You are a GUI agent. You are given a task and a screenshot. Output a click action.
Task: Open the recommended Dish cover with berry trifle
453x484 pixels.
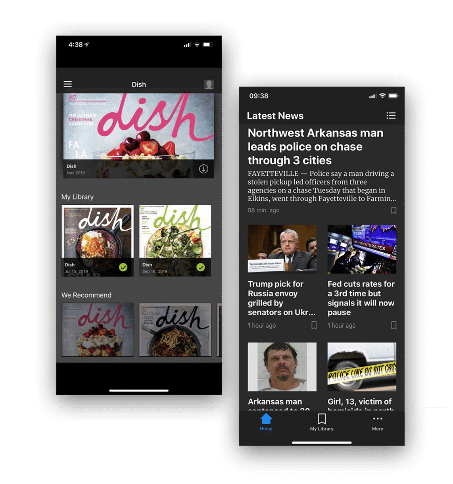click(x=98, y=330)
